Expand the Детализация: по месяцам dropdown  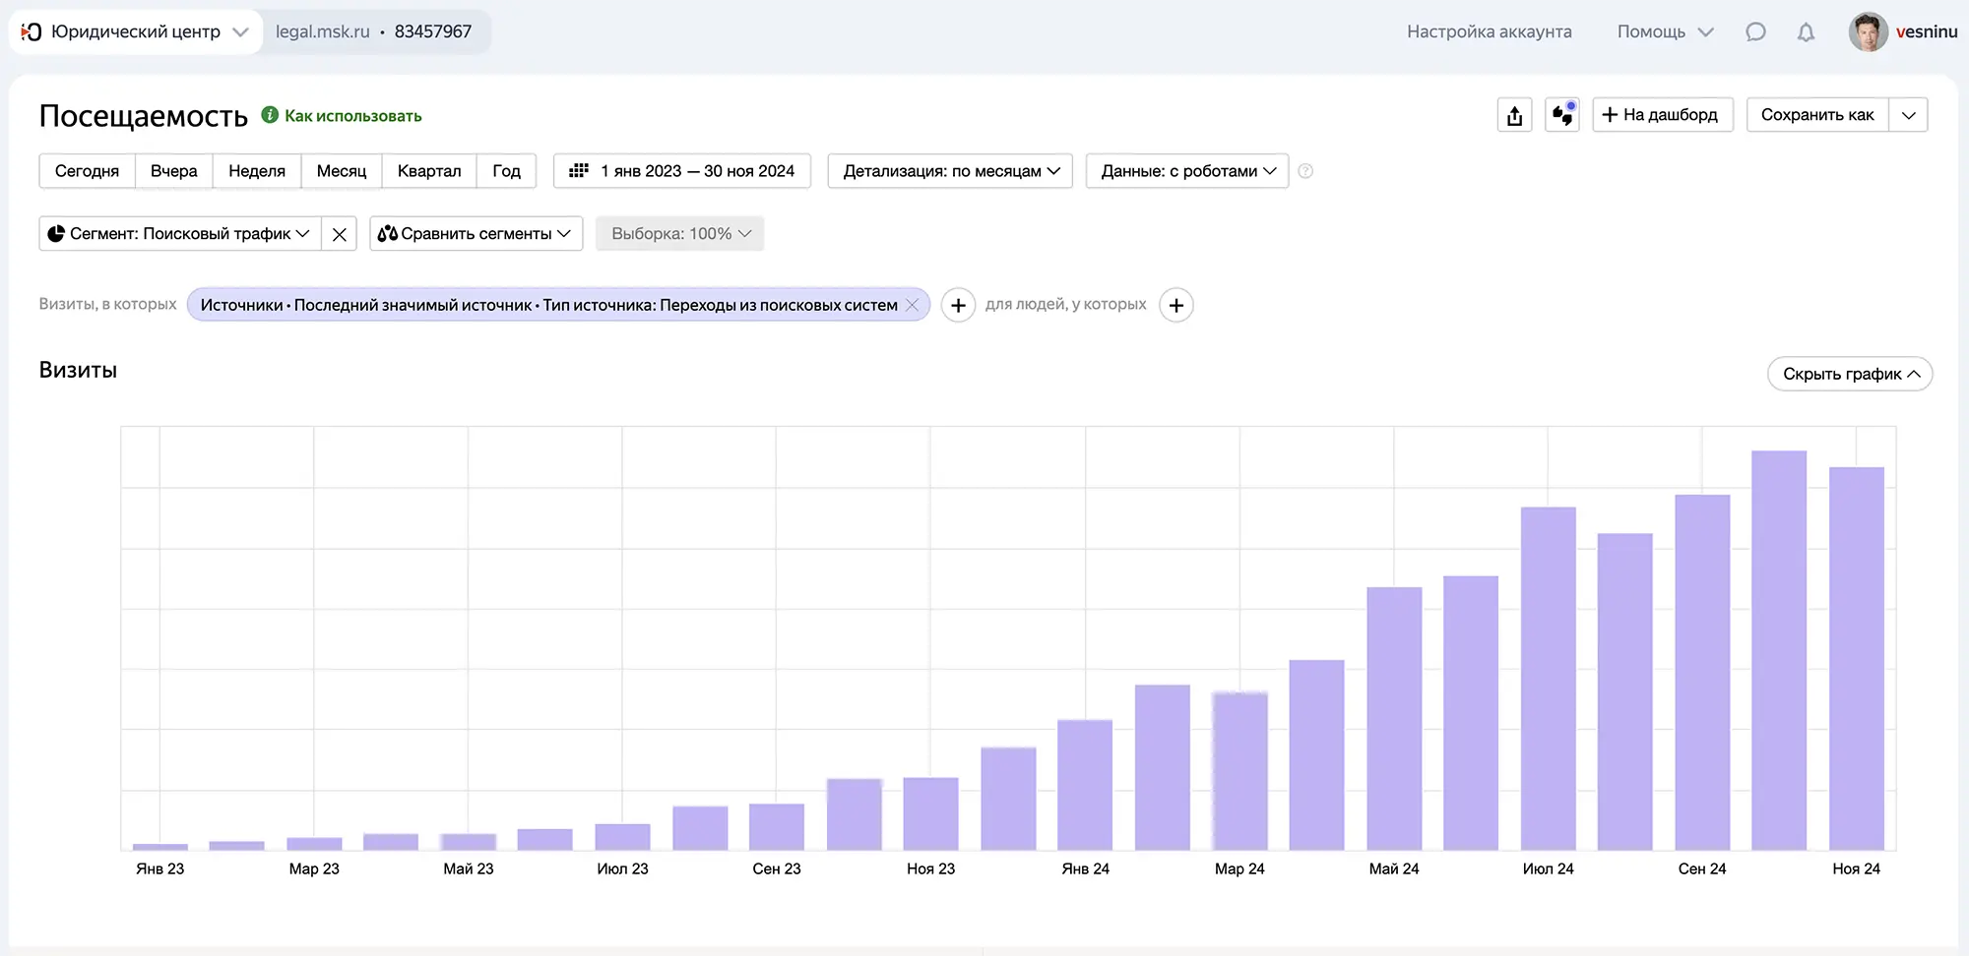click(x=950, y=171)
